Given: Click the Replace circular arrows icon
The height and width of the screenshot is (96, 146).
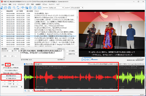Looking at the screenshot, I should (18, 8).
